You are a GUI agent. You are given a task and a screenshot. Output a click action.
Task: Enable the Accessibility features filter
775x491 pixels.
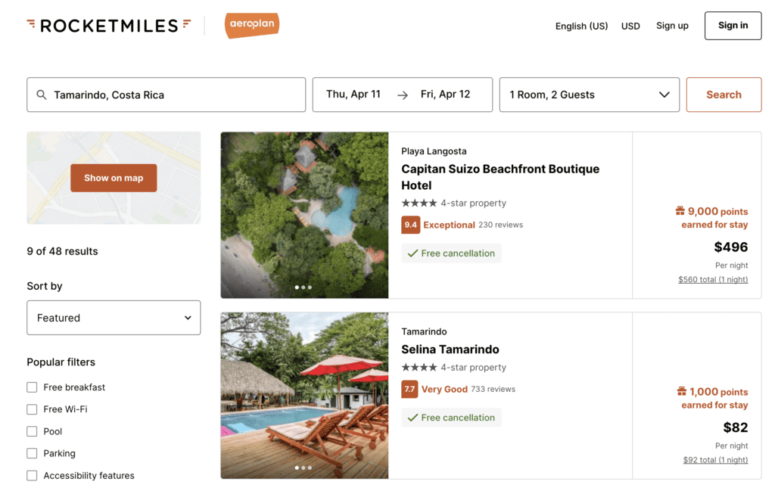tap(32, 475)
